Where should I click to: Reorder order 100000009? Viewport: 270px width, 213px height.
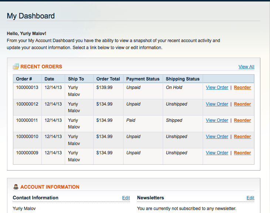tap(242, 153)
